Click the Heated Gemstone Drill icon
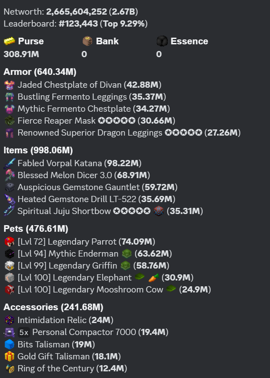 pyautogui.click(x=10, y=199)
